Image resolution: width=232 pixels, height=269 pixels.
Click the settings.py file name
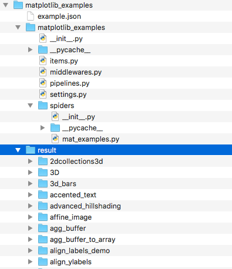click(x=68, y=95)
